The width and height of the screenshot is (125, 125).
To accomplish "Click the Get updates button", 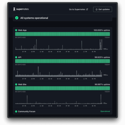I will [x=103, y=9].
